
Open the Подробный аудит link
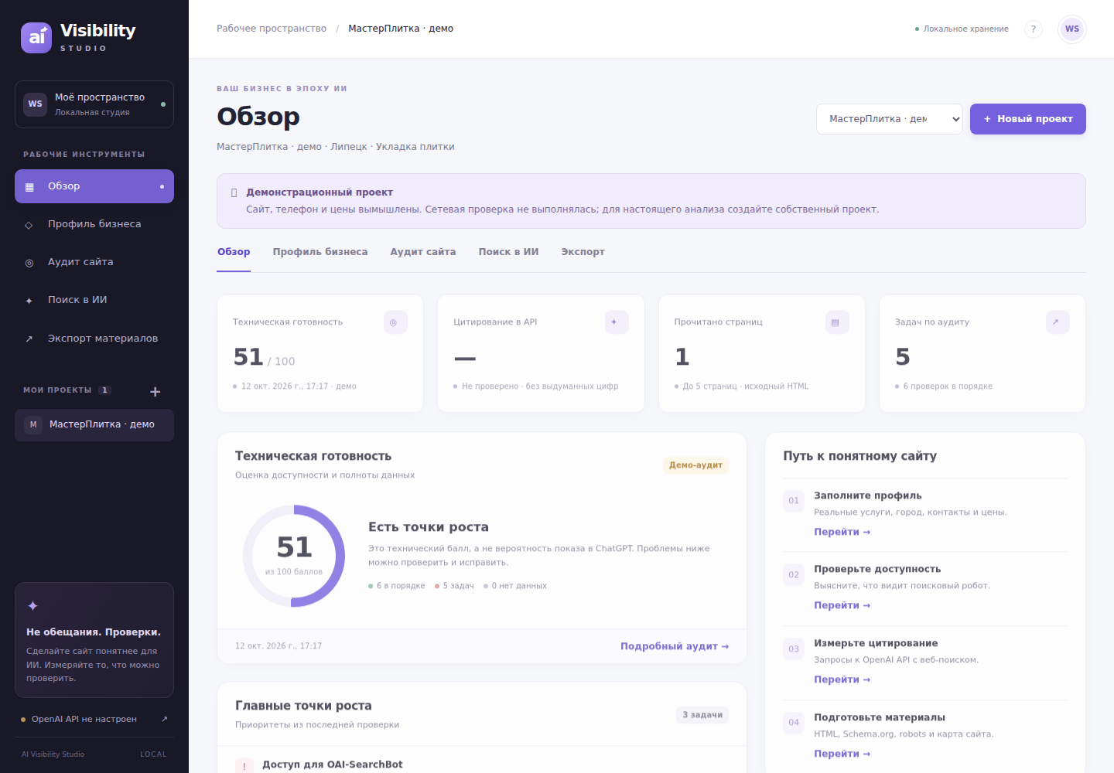pos(675,646)
